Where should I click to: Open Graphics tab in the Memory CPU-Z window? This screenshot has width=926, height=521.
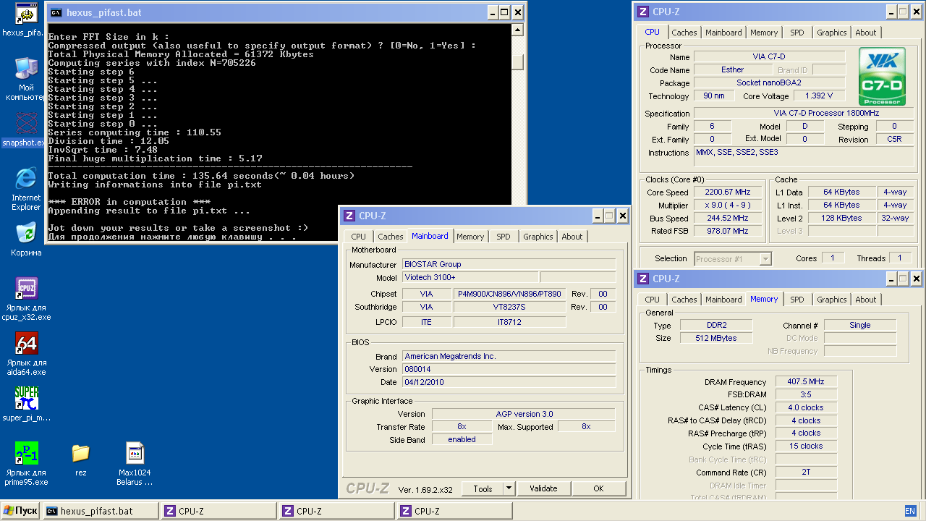831,300
